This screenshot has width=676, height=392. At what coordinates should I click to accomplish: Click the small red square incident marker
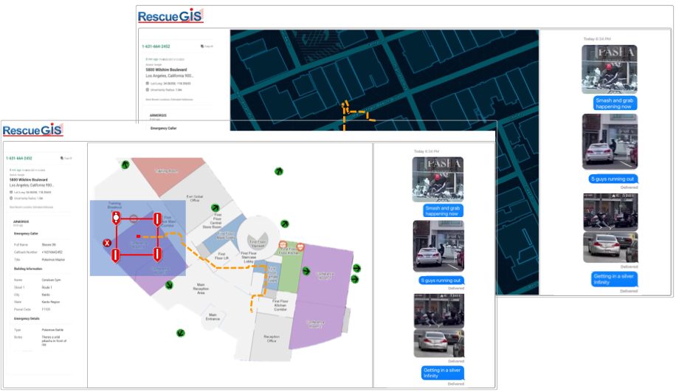(x=138, y=237)
